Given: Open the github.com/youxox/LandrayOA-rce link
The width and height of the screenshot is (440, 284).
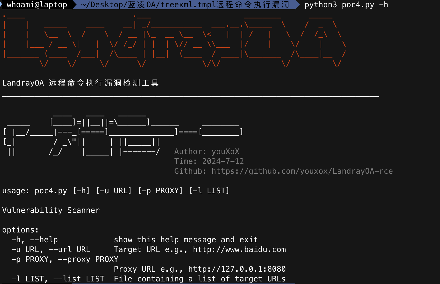Looking at the screenshot, I should [302, 171].
